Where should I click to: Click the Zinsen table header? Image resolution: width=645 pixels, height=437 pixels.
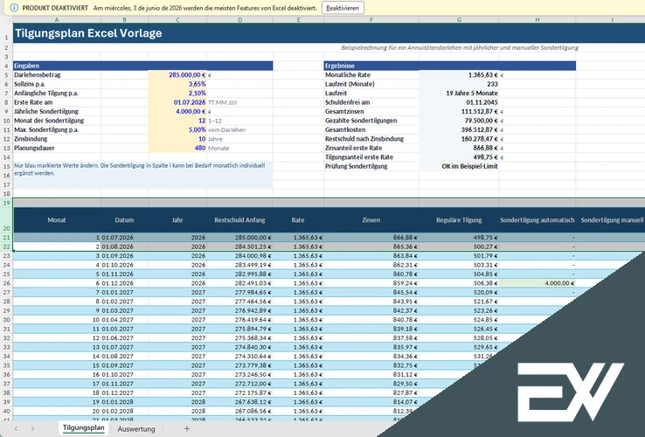coord(371,220)
